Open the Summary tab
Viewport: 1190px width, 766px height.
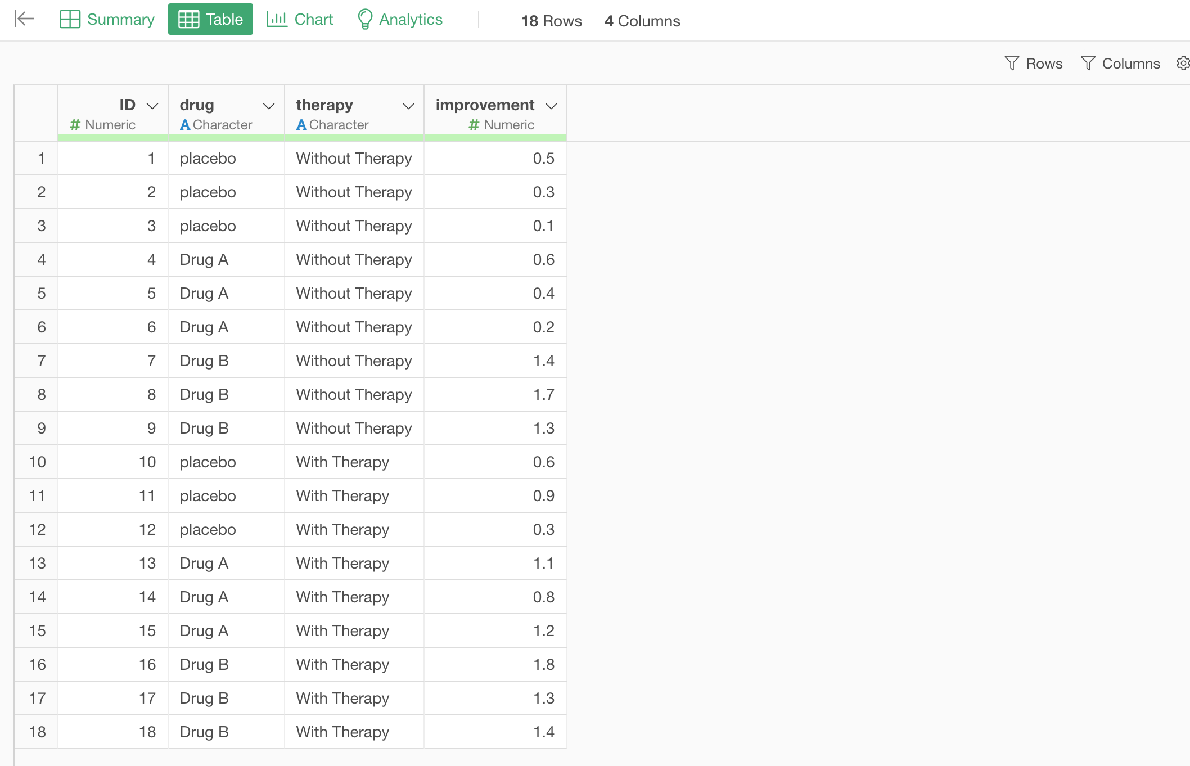pyautogui.click(x=107, y=19)
